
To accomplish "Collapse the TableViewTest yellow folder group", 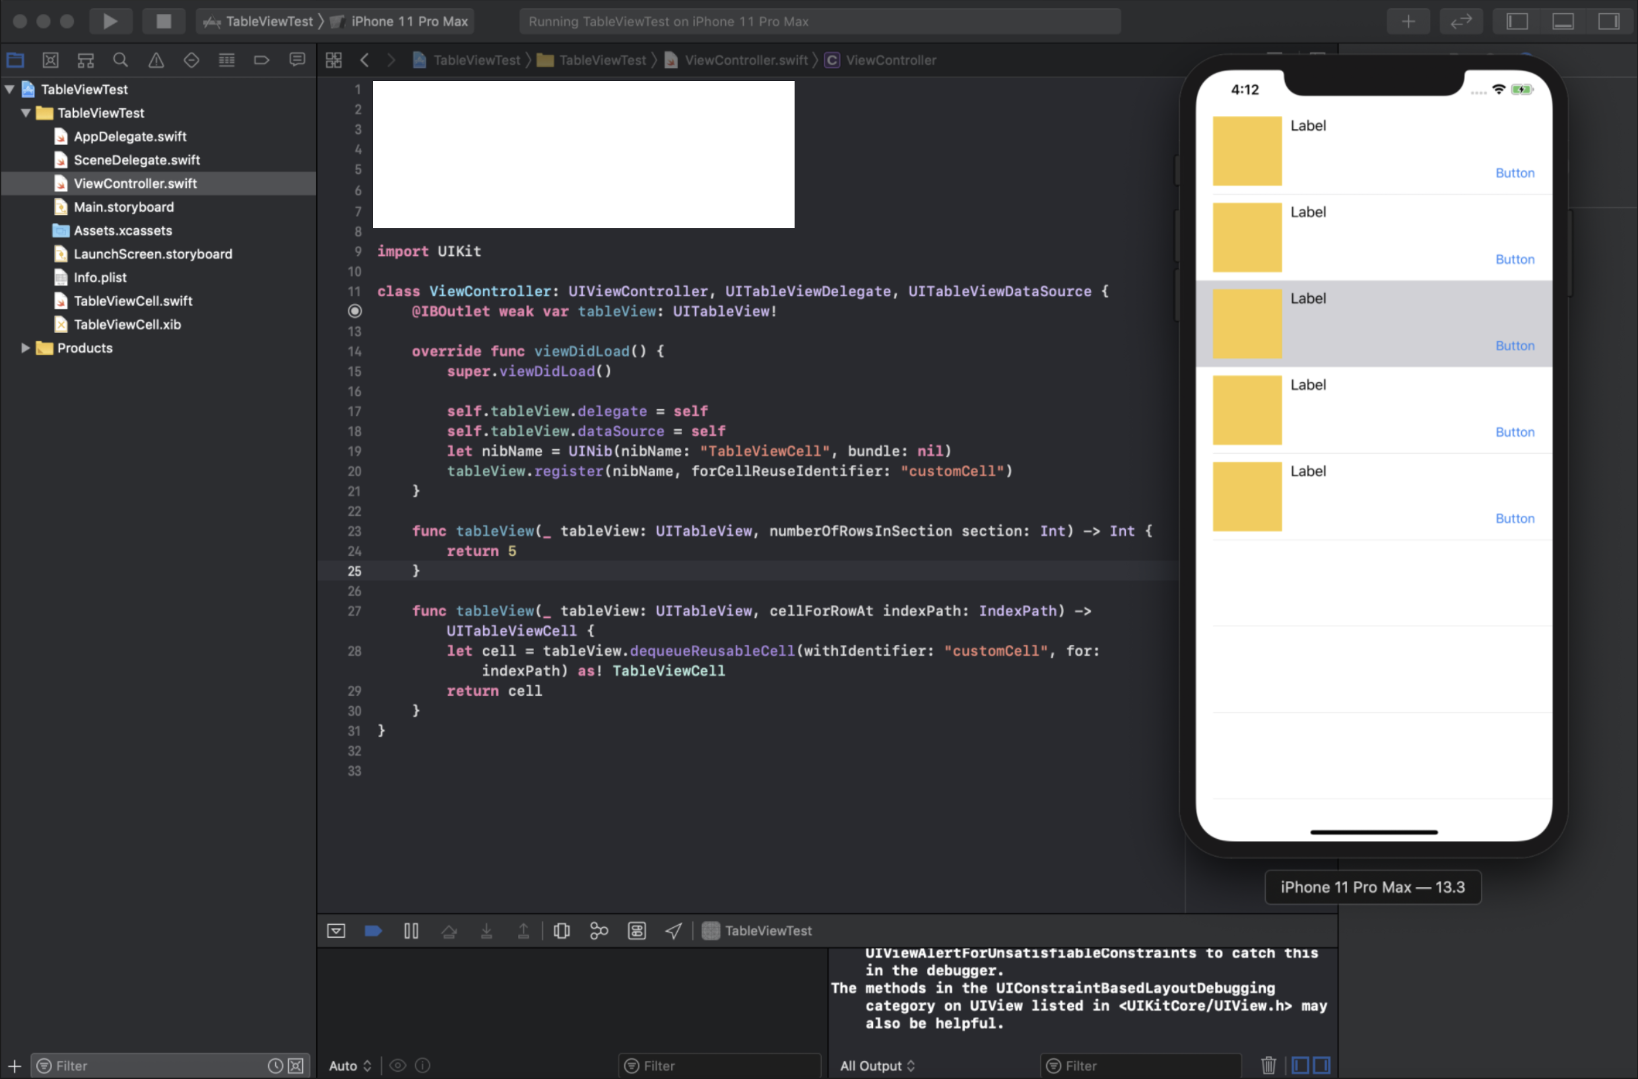I will [26, 113].
